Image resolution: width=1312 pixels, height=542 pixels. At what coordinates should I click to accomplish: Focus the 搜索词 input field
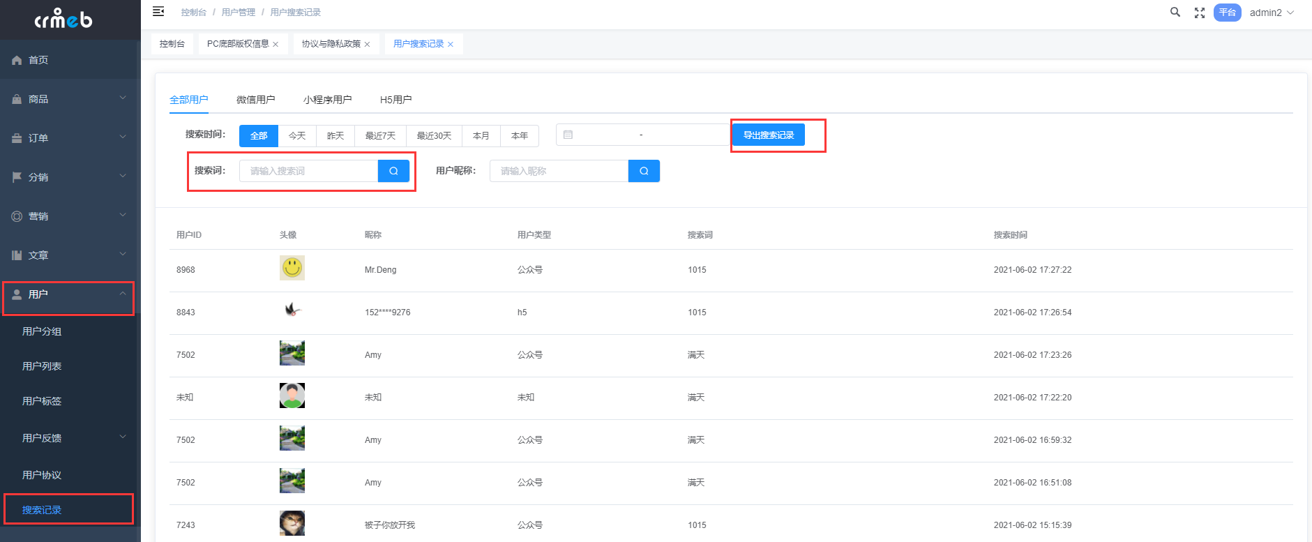coord(308,171)
